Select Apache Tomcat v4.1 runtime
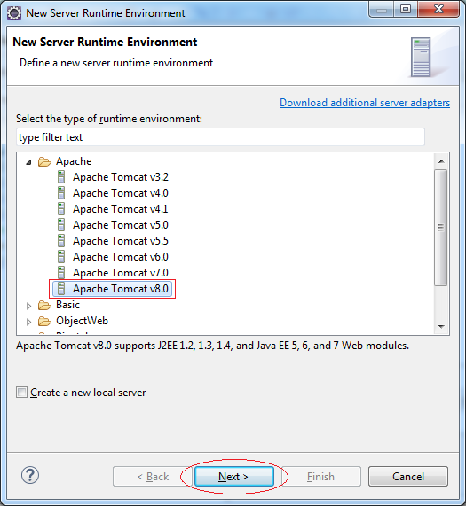This screenshot has width=466, height=506. tap(120, 209)
